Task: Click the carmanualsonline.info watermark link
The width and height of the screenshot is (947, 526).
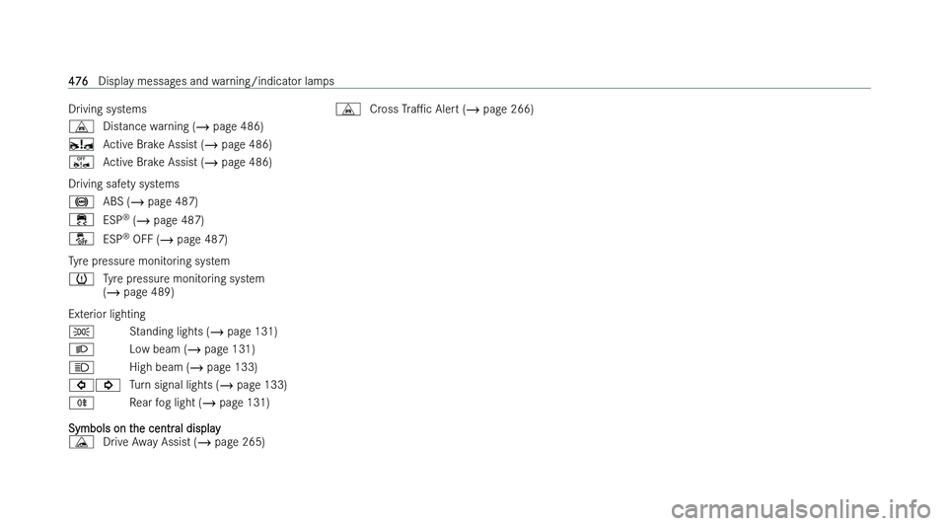Action: (801, 509)
